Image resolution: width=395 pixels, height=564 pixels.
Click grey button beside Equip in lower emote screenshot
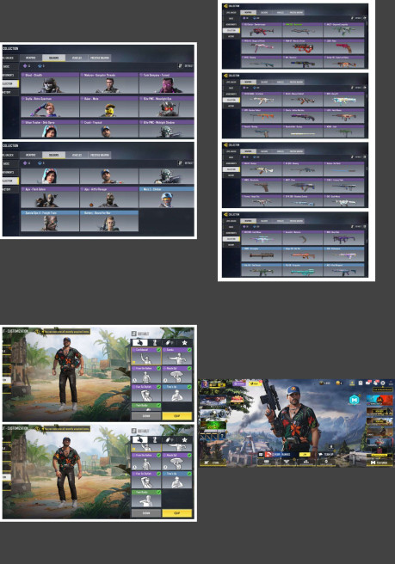pyautogui.click(x=146, y=513)
